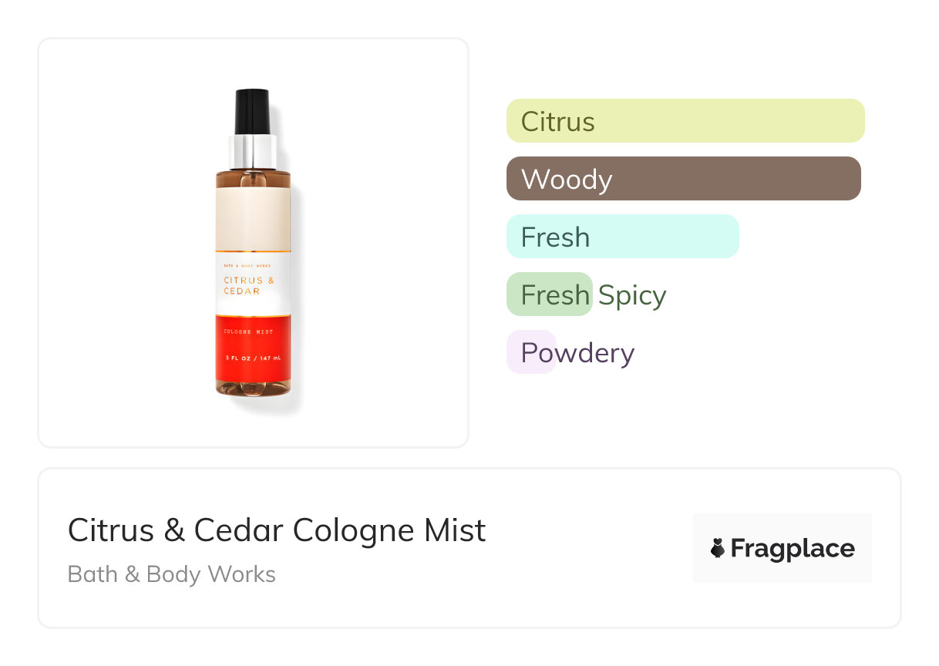Viewport: 939px width, 666px height.
Task: Select the Powdery accord bar
Action: click(x=570, y=352)
